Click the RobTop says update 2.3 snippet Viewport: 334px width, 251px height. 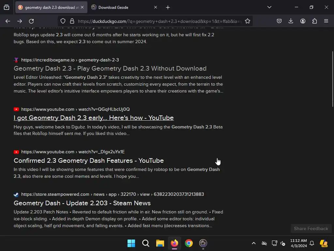coord(114,38)
